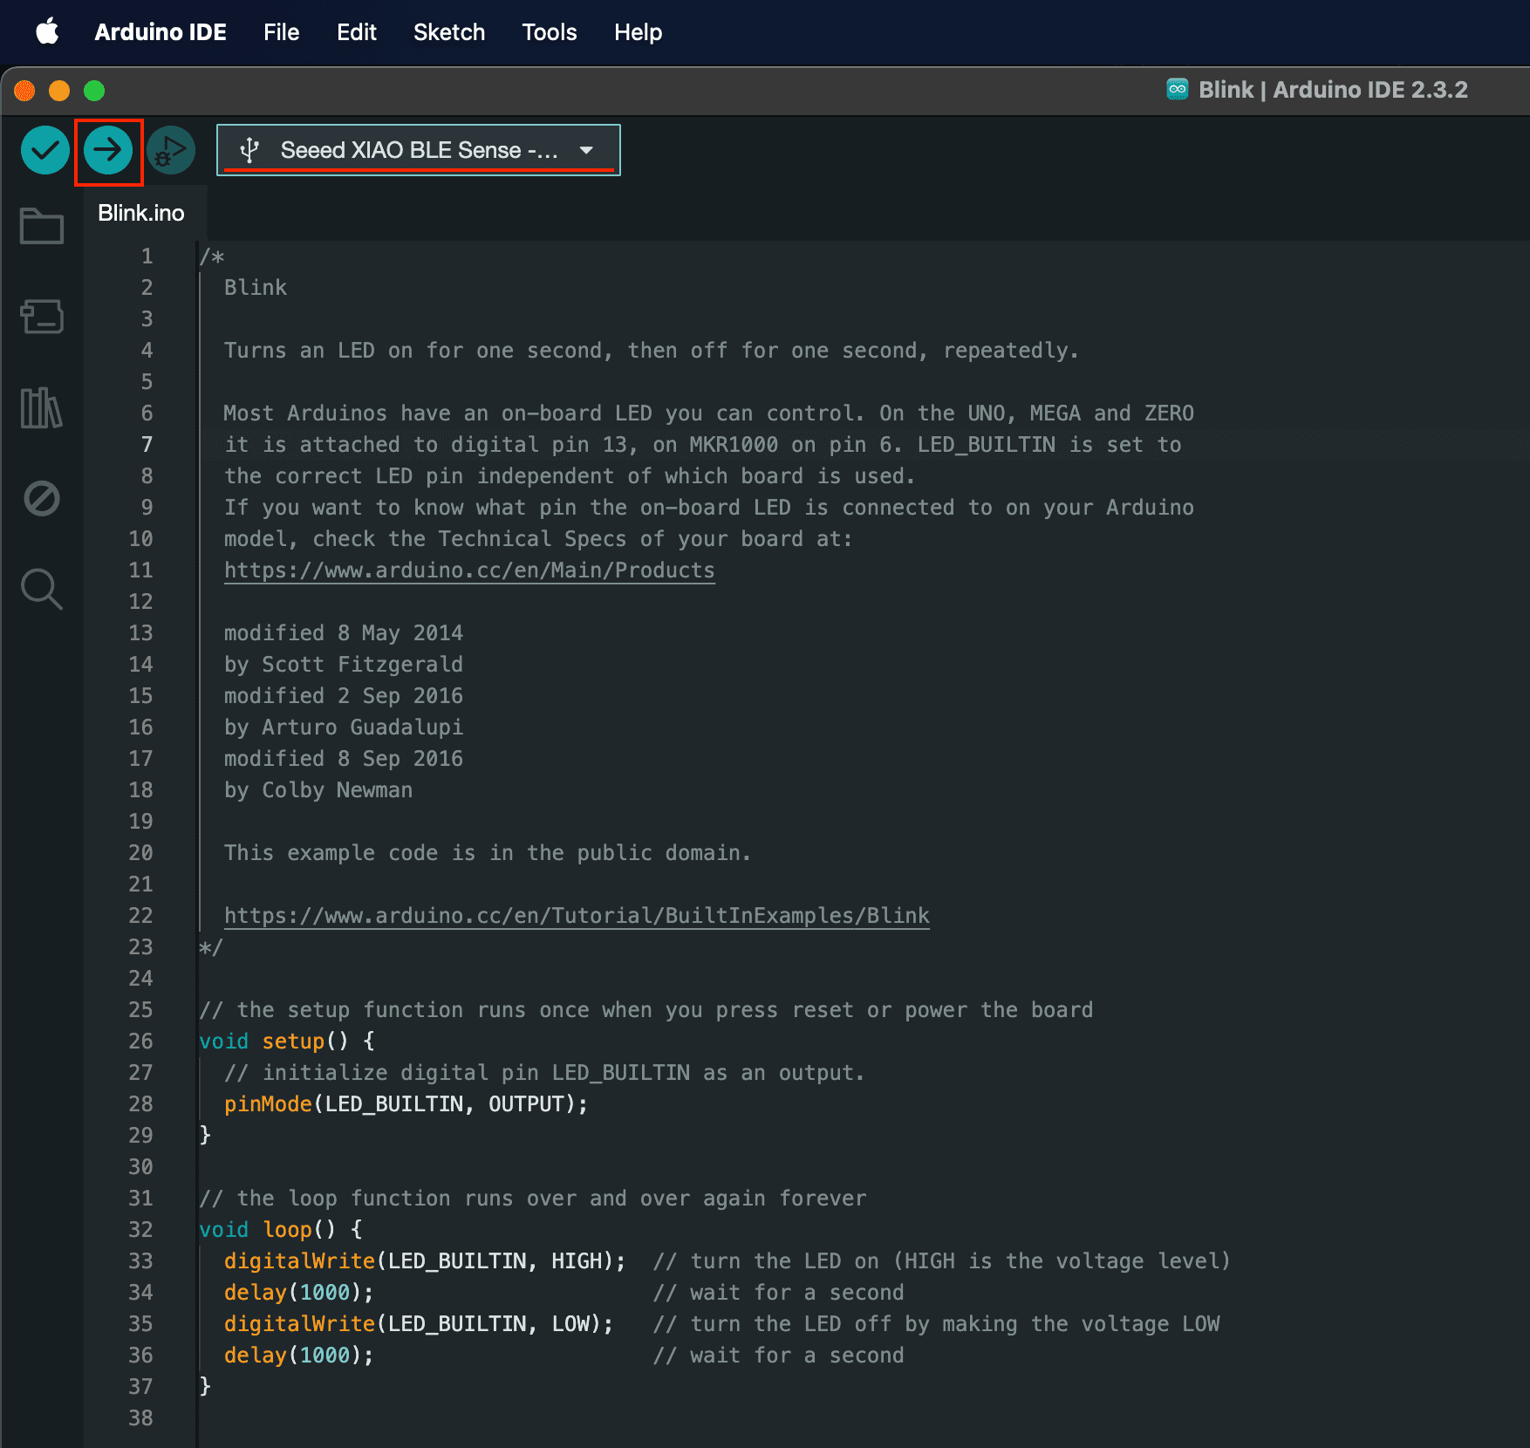1530x1448 pixels.
Task: Click the Verify checkmark button
Action: tap(45, 150)
